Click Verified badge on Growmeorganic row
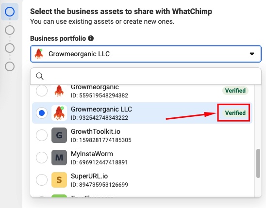The width and height of the screenshot is (266, 208). pyautogui.click(x=235, y=91)
